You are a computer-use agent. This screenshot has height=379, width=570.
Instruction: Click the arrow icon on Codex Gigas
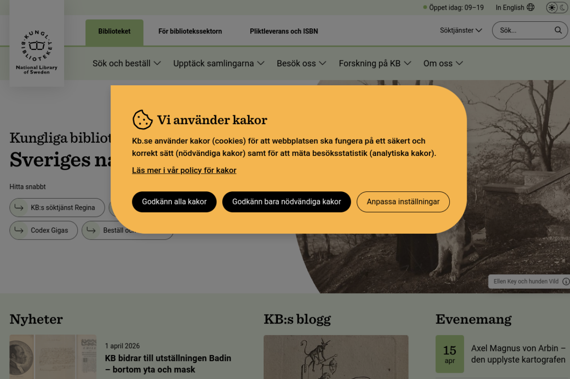[19, 230]
